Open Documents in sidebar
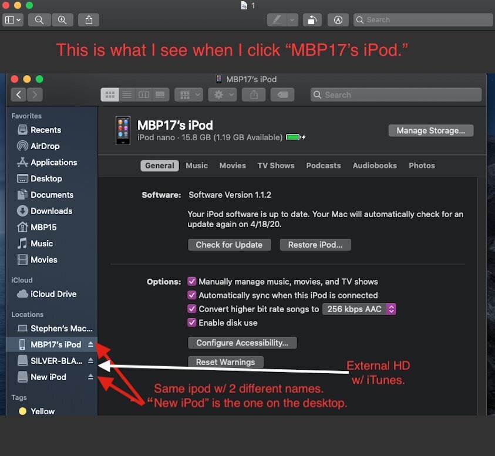Image resolution: width=495 pixels, height=456 pixels. 52,195
